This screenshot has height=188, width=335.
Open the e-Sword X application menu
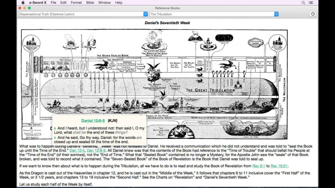tap(38, 3)
